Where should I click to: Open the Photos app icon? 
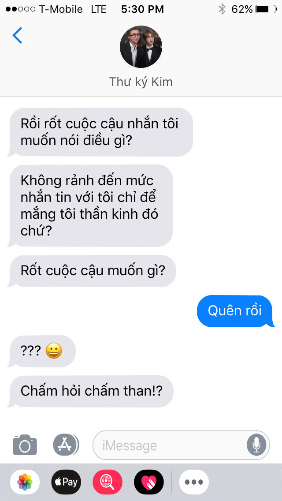[25, 482]
